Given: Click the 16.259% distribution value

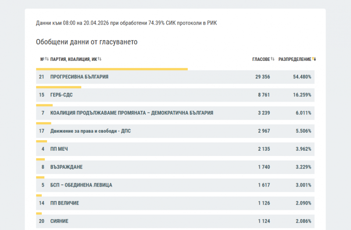Looking at the screenshot, I should pyautogui.click(x=303, y=95).
